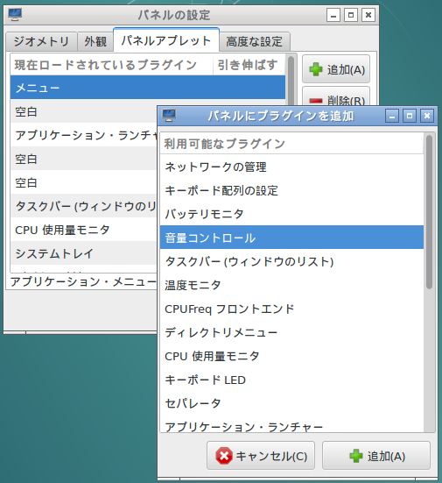Choose バッテリモニタ from available plugins
The image size is (442, 483).
[x=291, y=214]
